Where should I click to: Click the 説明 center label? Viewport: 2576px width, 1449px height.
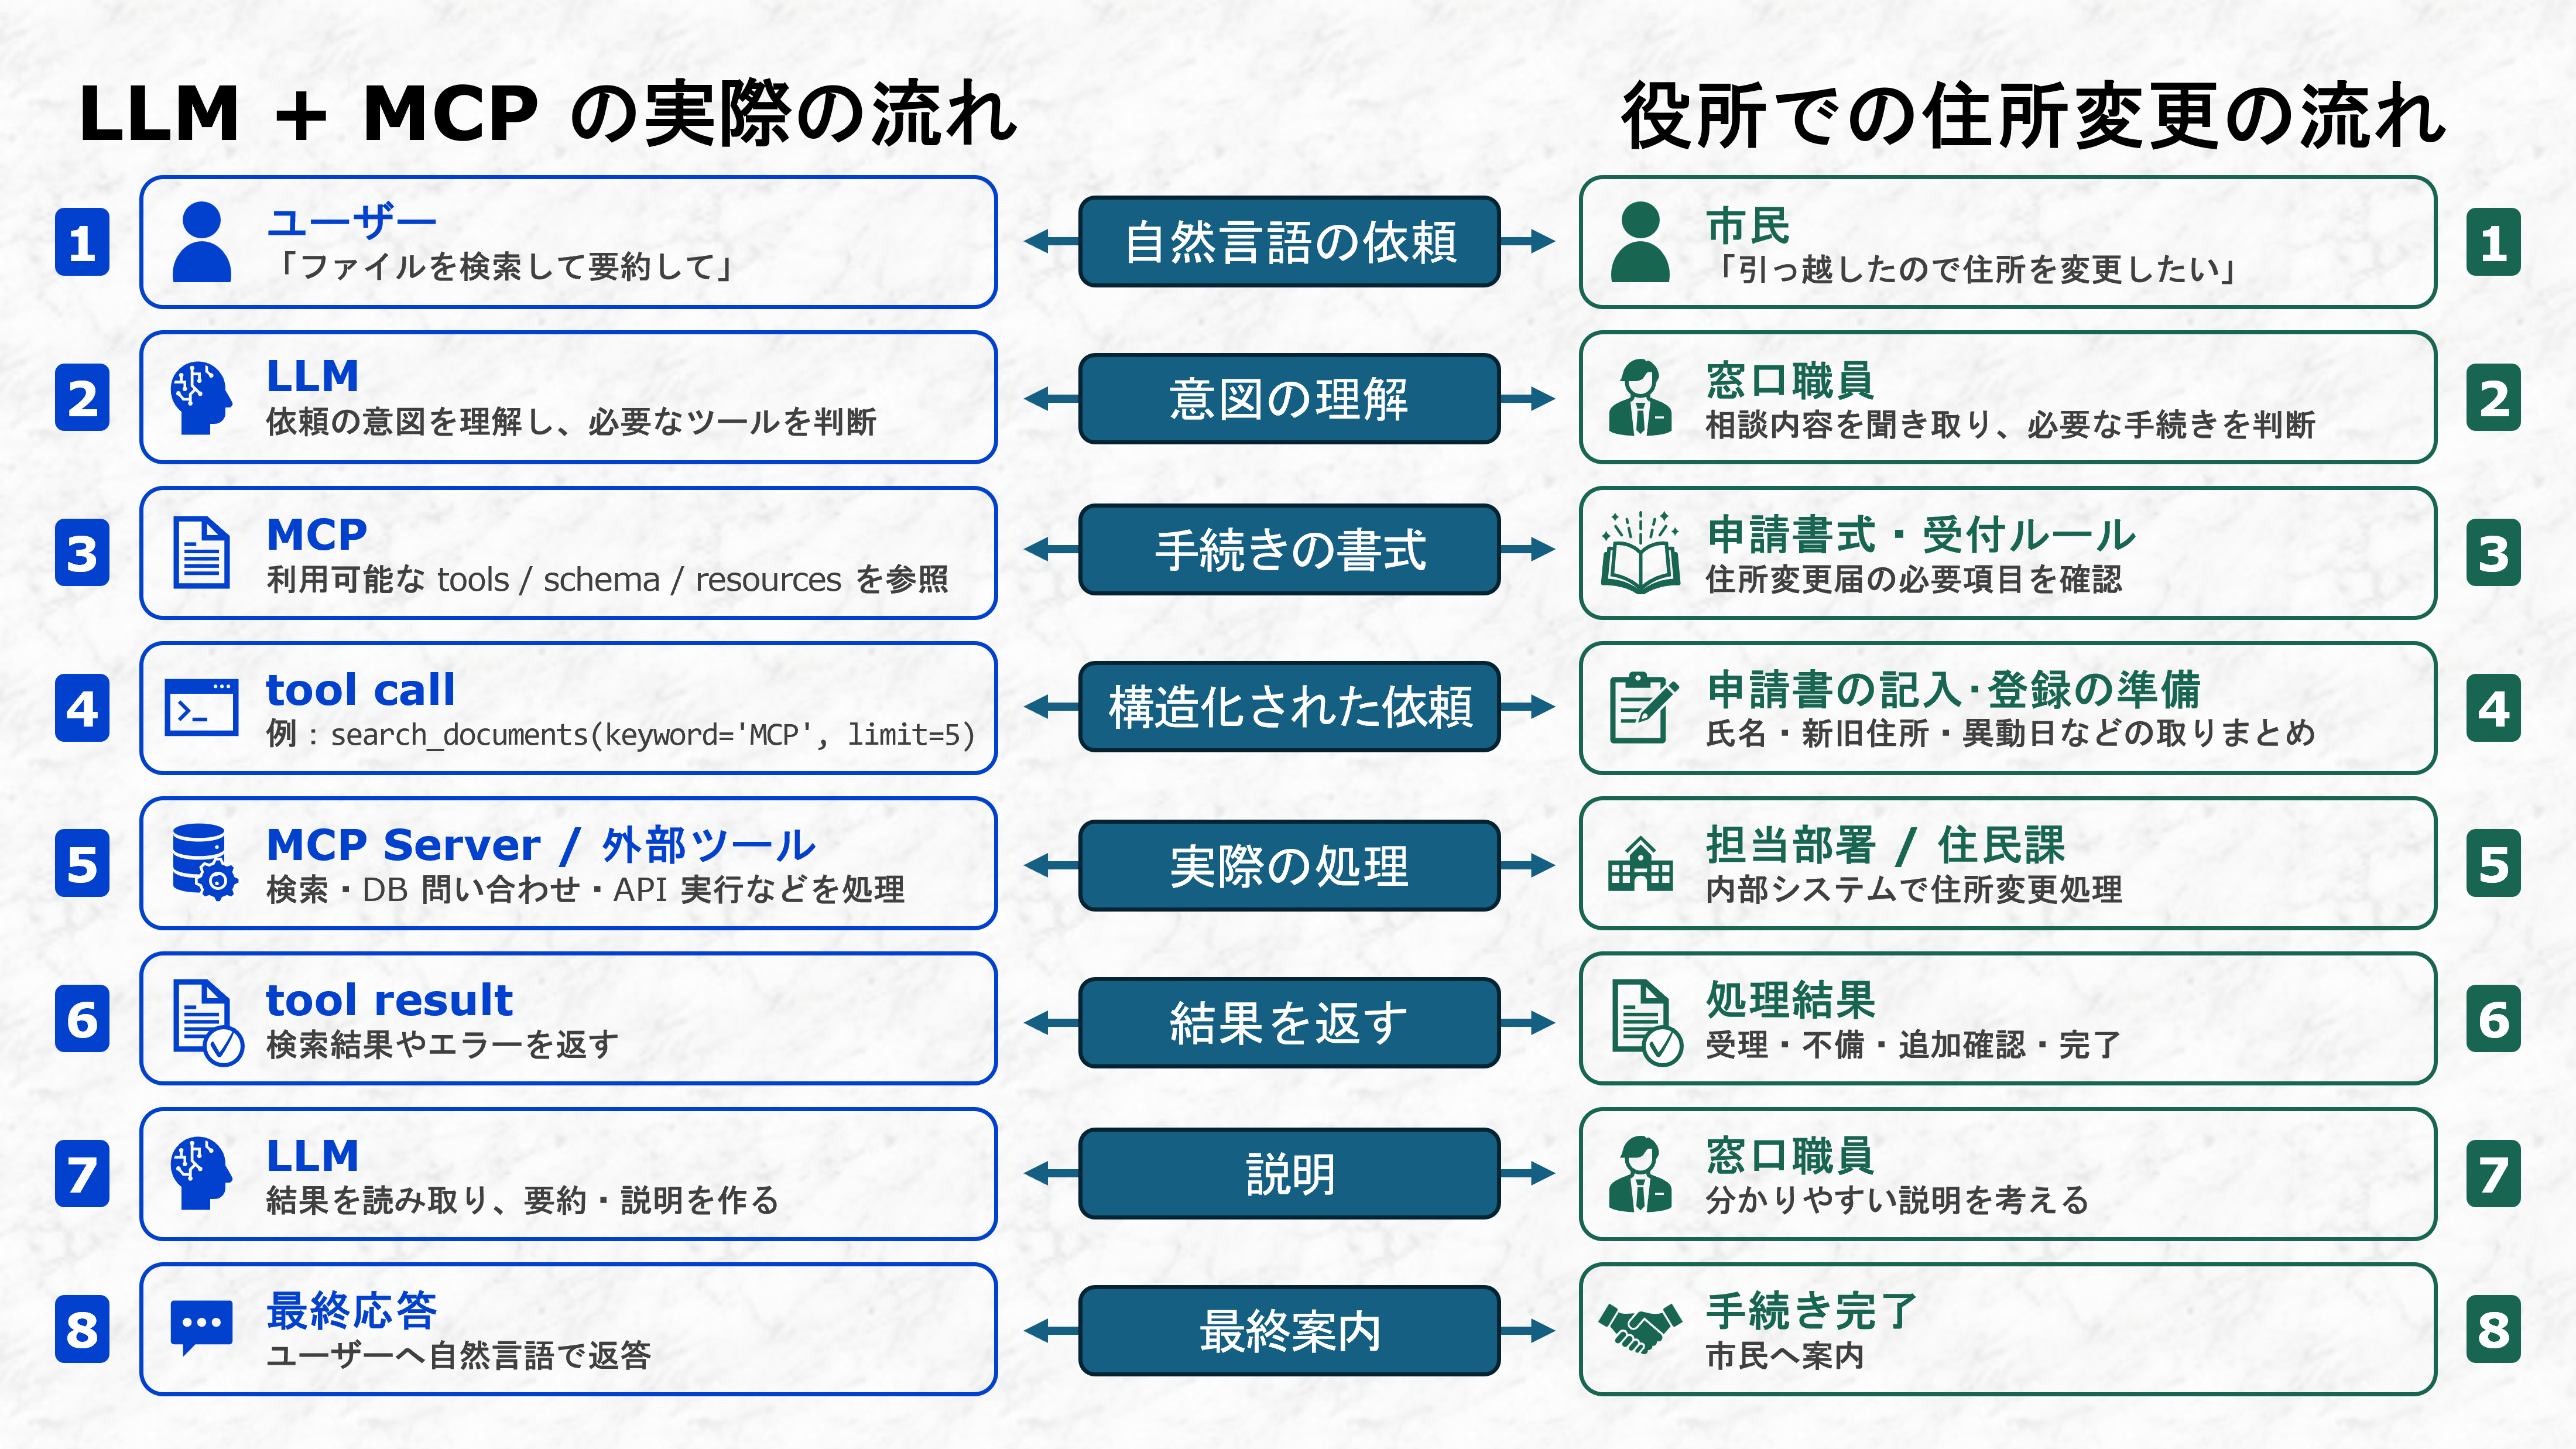[1289, 1174]
